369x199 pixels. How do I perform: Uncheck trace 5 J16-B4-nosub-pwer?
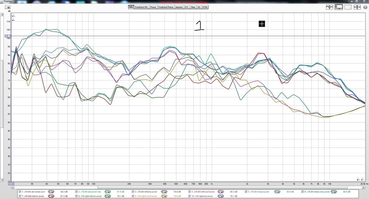(x=246, y=192)
